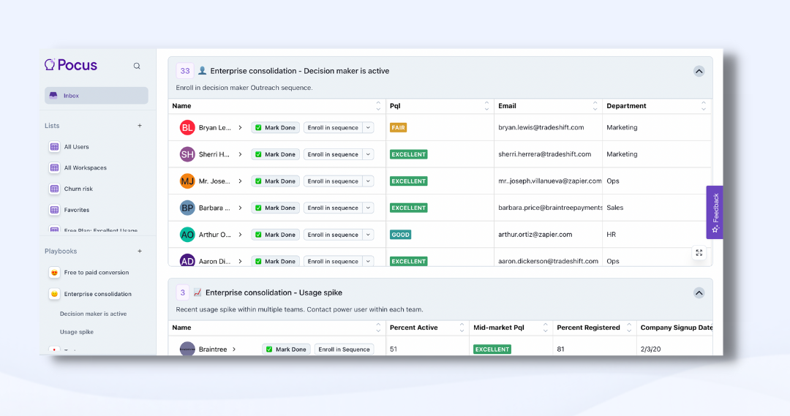Open sequence dropdown arrow for Aaron
The height and width of the screenshot is (416, 790).
(x=368, y=261)
